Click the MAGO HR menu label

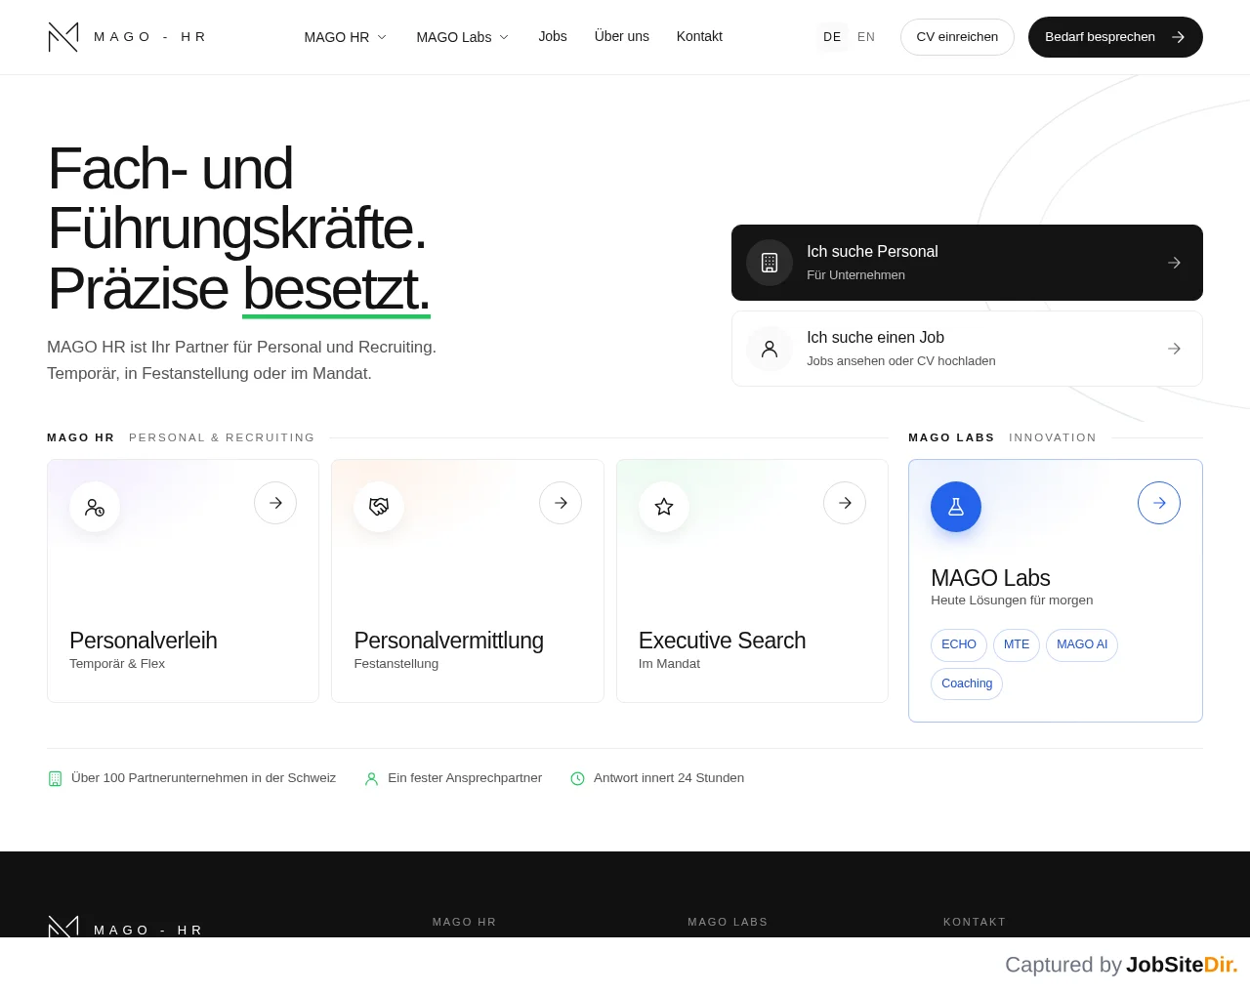(337, 37)
